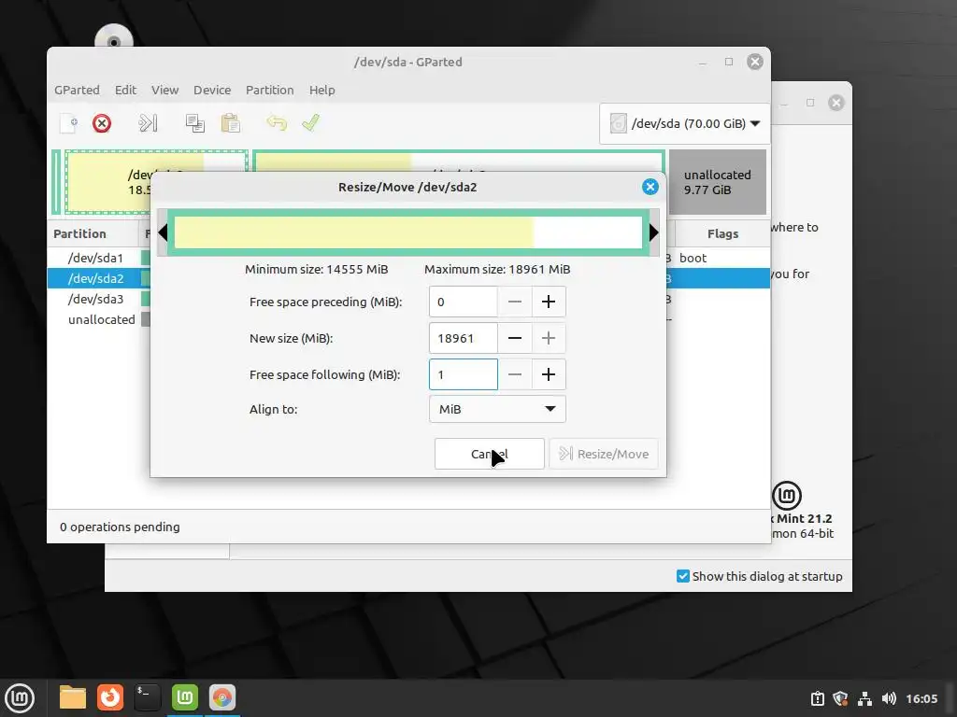Click the left resize handle arrow
Screen dimensions: 957x717
[163, 232]
